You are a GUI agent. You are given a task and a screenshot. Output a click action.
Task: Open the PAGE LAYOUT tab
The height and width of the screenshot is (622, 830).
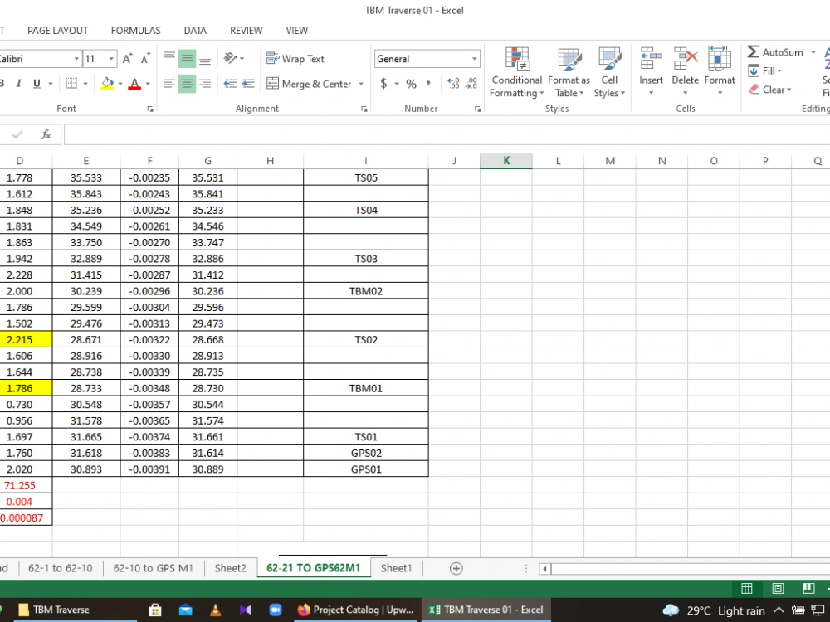pos(58,31)
